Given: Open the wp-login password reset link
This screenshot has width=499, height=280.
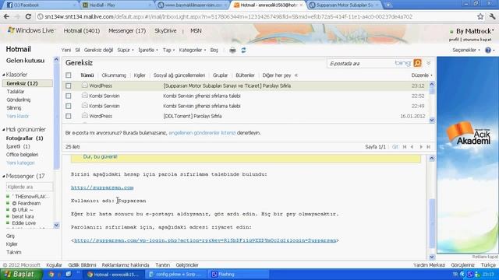Looking at the screenshot, I should [x=205, y=240].
